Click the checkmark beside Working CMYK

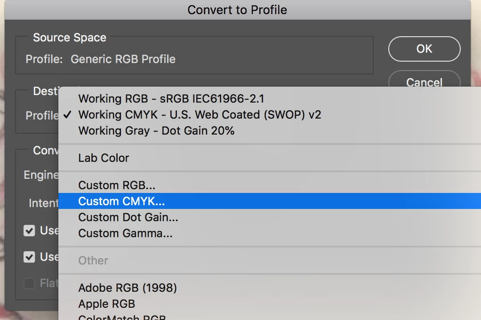click(x=68, y=115)
